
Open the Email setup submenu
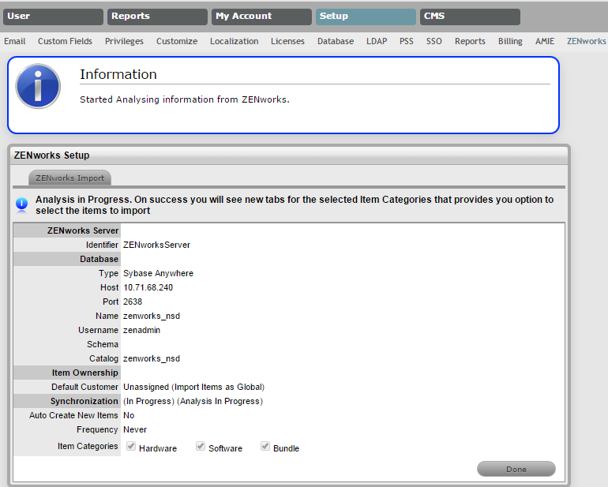point(15,41)
